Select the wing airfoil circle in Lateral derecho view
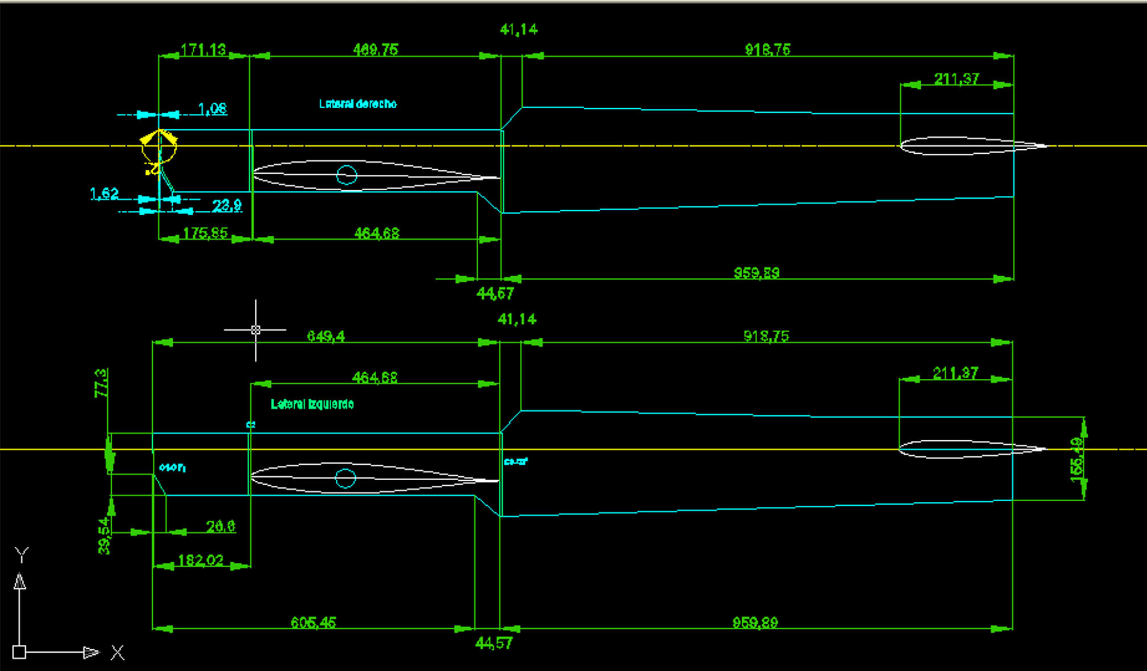The width and height of the screenshot is (1147, 671). point(347,175)
